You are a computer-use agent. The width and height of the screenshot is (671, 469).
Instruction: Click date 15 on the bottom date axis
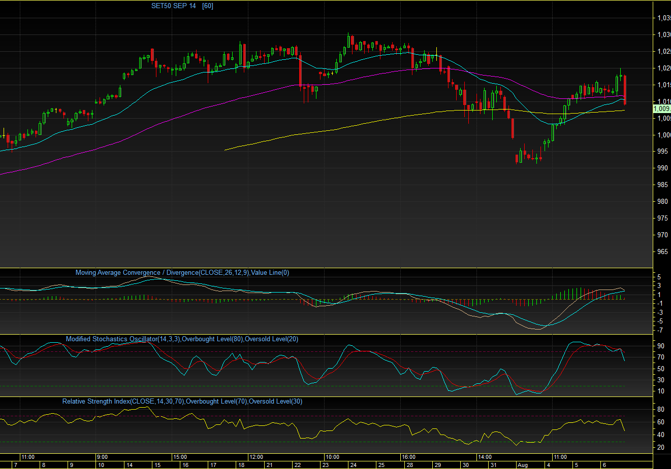[157, 465]
